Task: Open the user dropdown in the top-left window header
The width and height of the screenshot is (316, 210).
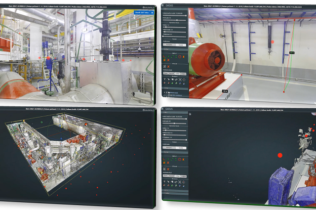Action: coord(149,7)
